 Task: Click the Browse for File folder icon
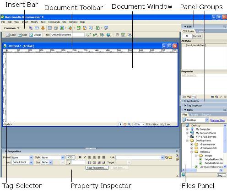coord(170,157)
